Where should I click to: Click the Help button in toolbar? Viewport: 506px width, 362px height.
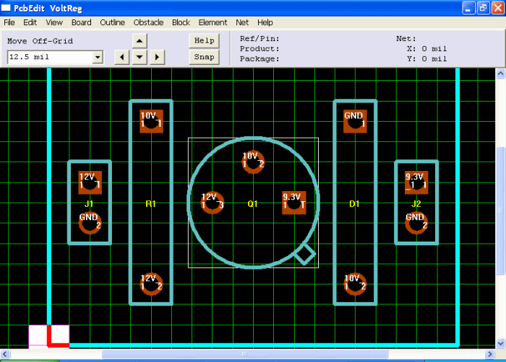(204, 40)
